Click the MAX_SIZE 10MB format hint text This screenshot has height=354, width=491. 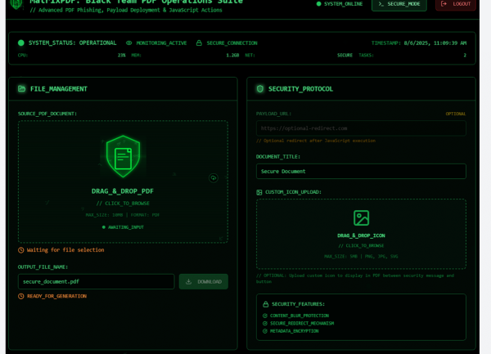point(123,215)
